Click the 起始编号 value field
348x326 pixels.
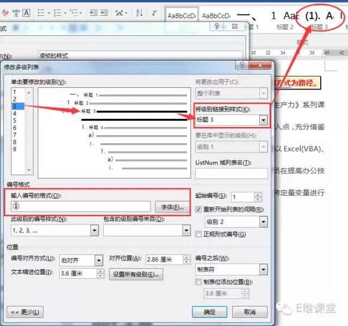[x=242, y=197]
